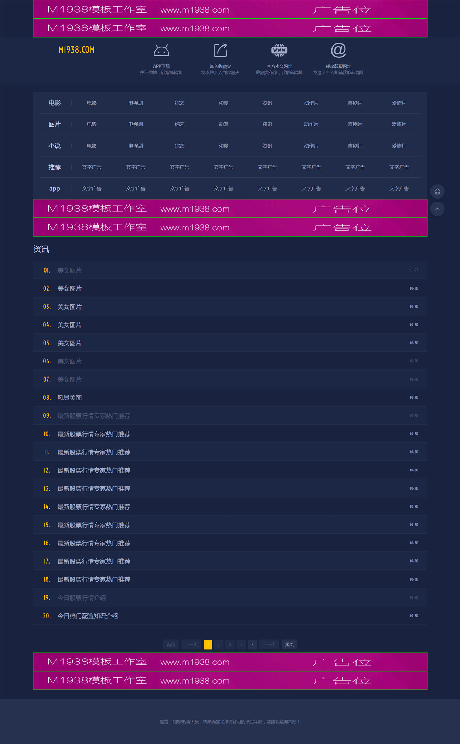
Task: Click the back-to-top chevron button
Action: [x=437, y=209]
